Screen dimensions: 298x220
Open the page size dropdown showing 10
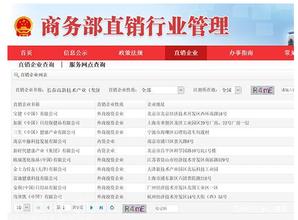click(x=22, y=207)
